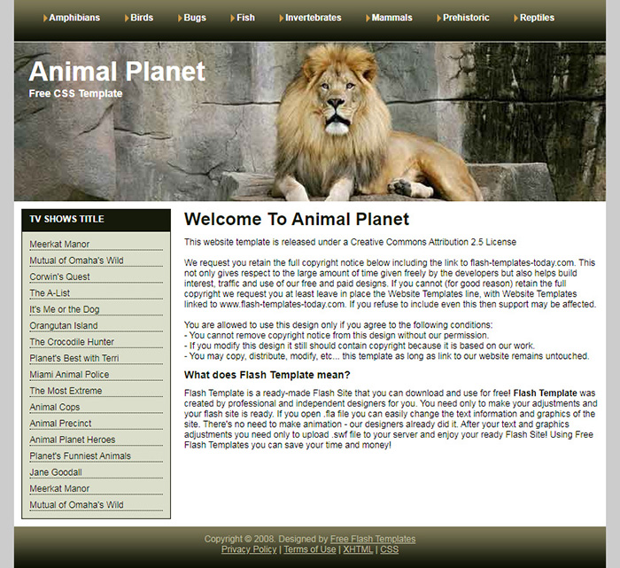Open the first Mutual of Omaha's Wild link
This screenshot has height=568, width=620.
coord(76,261)
